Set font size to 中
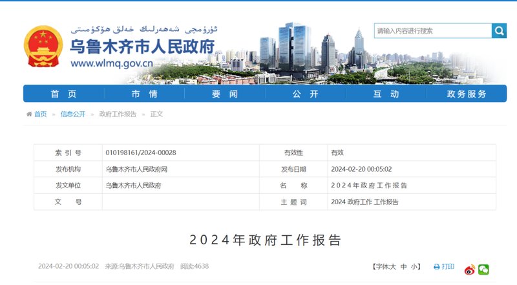 (x=403, y=266)
